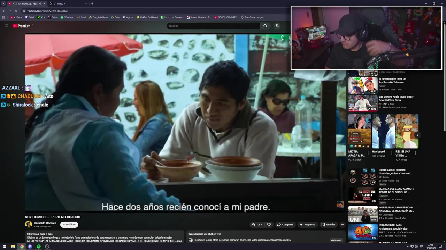The image size is (446, 250).
Task: Open the YouTube guide hamburger menu
Action: pyautogui.click(x=6, y=26)
